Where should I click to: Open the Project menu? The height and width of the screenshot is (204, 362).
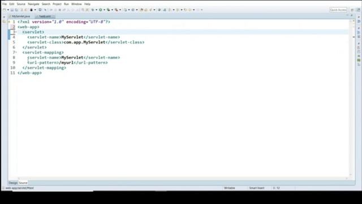coord(57,4)
